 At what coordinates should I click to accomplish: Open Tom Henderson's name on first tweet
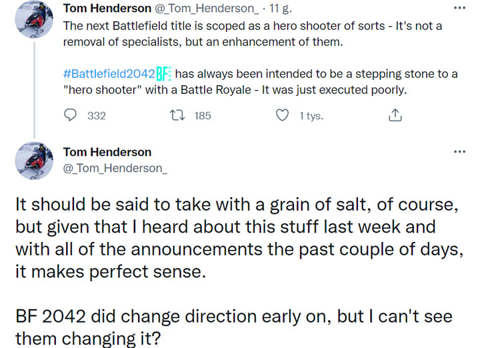point(106,9)
